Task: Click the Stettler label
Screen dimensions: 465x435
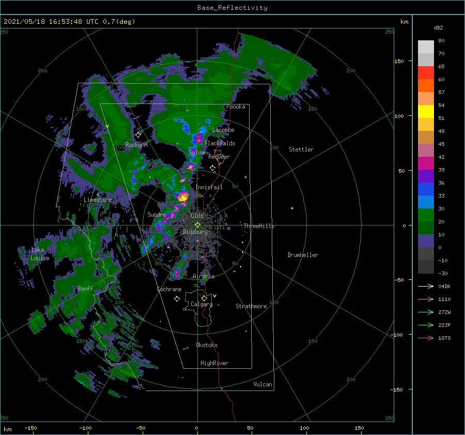Action: (301, 149)
